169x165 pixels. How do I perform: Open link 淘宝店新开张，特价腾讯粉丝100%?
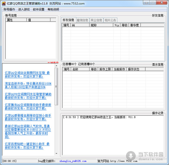tap(28, 85)
